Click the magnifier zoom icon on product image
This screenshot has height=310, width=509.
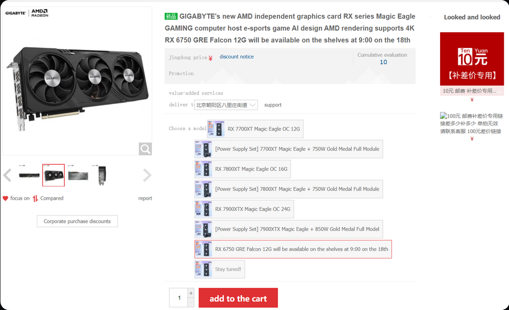(x=145, y=149)
